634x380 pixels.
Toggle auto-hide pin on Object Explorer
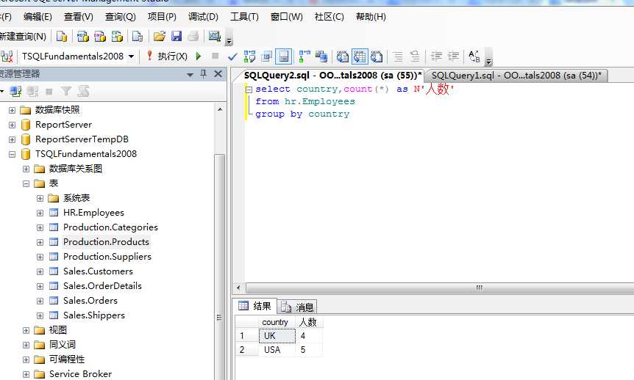204,74
